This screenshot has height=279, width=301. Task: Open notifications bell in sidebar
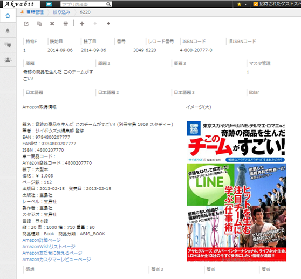tap(8, 30)
